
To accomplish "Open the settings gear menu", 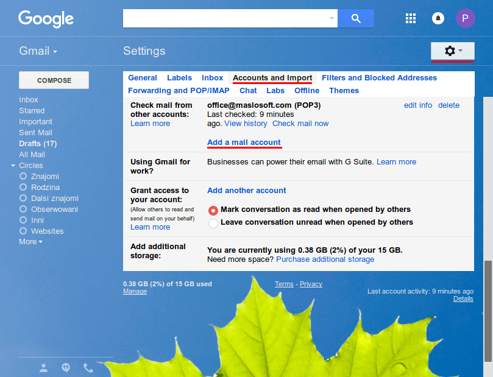I will point(452,51).
